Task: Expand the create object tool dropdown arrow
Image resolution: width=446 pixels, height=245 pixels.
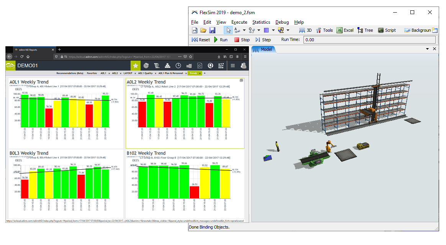Action: pos(273,30)
